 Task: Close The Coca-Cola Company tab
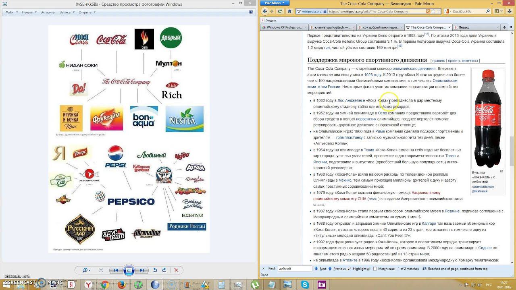point(449,27)
